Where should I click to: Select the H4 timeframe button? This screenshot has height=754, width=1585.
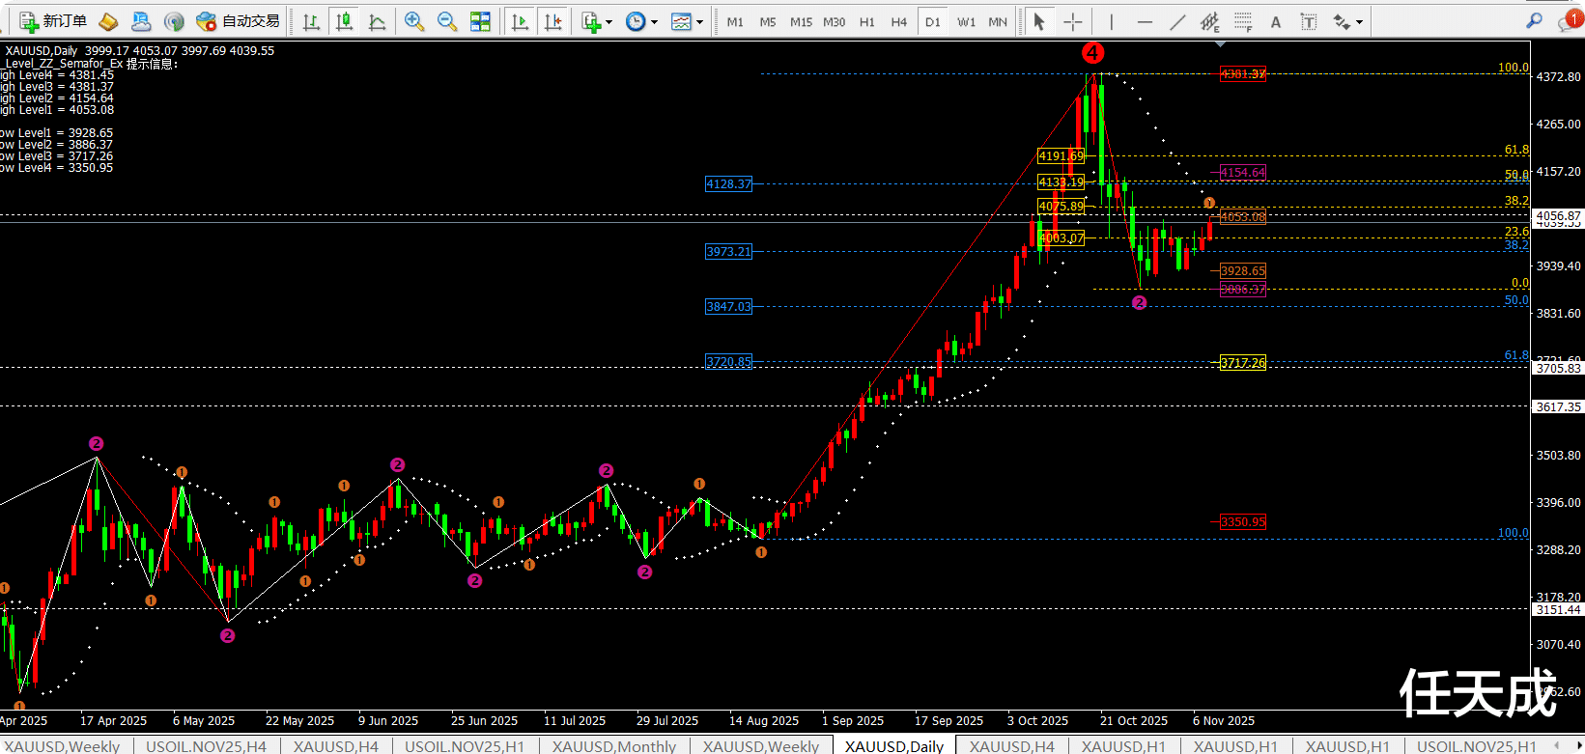[x=899, y=21]
